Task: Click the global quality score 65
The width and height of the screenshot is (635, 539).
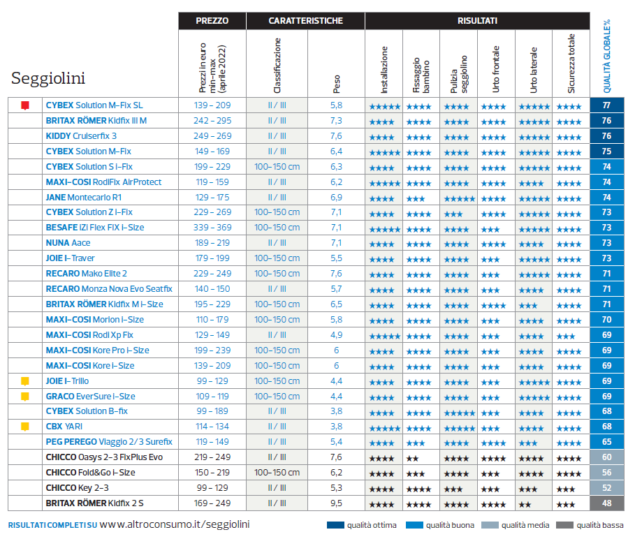Action: coord(606,442)
